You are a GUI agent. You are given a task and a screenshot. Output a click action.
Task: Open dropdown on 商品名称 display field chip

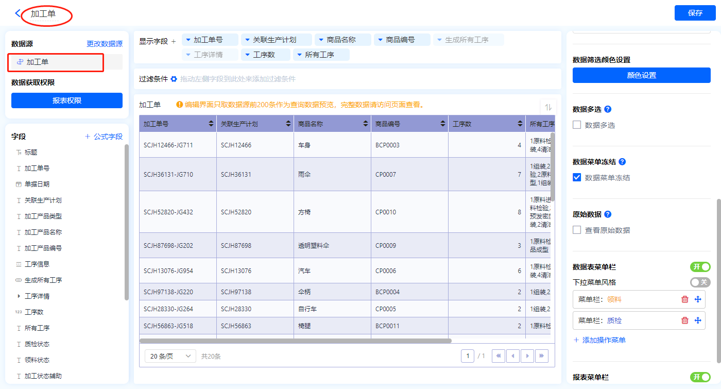pos(322,40)
